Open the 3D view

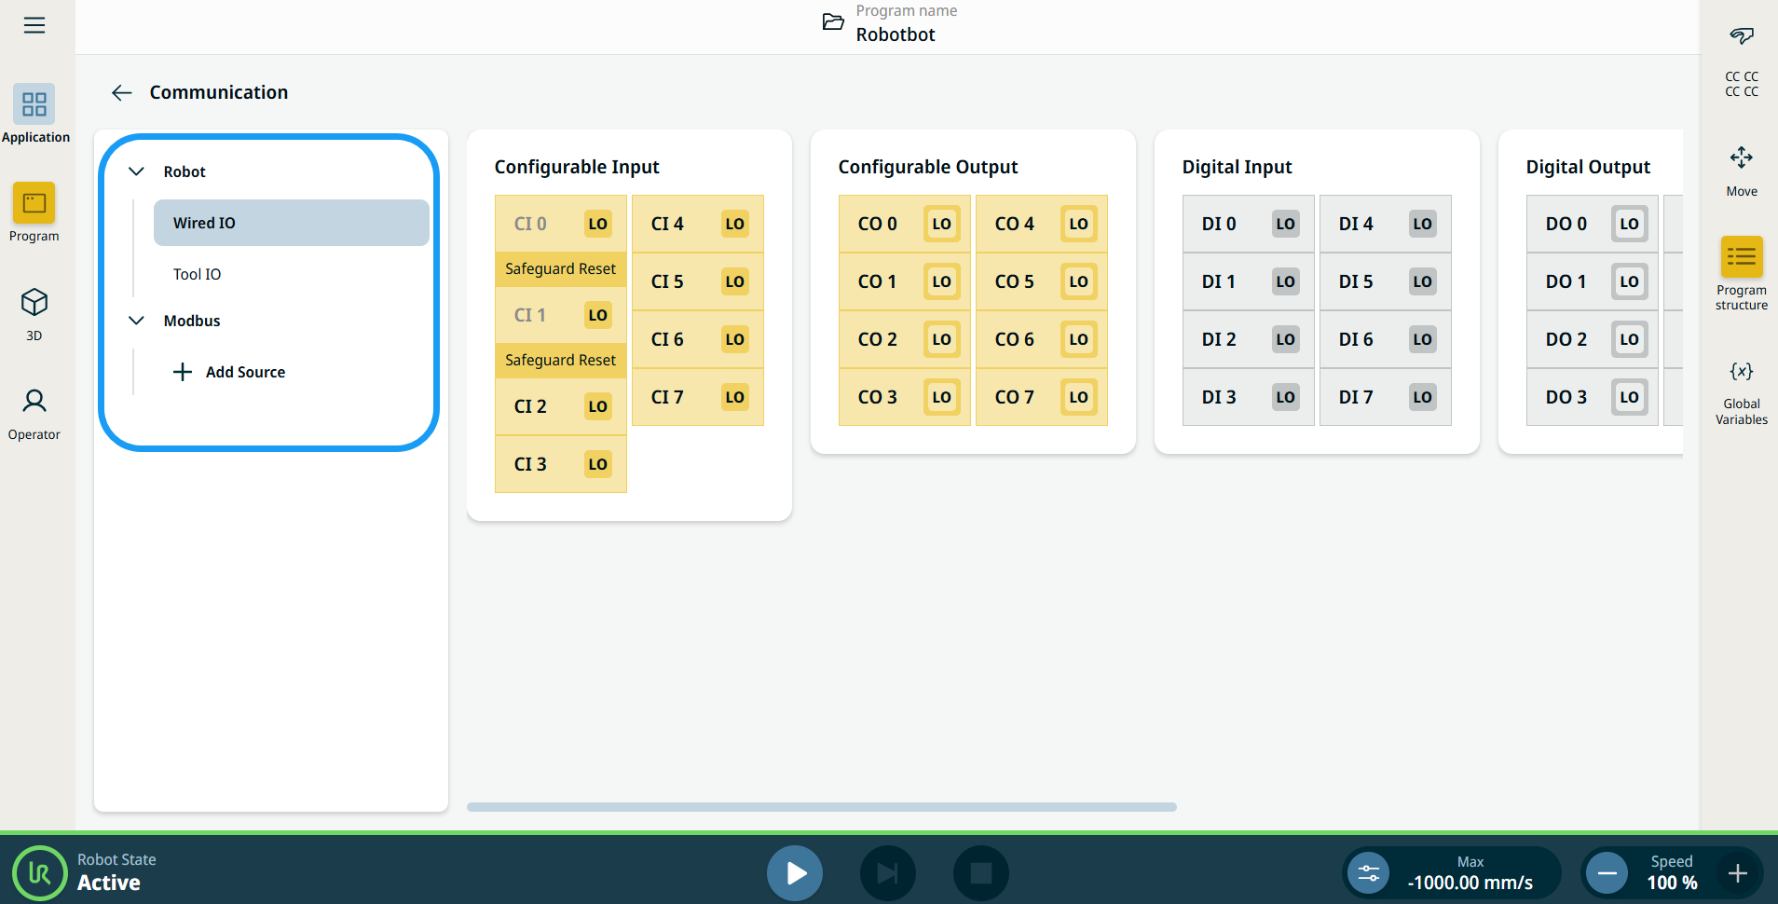[x=34, y=313]
